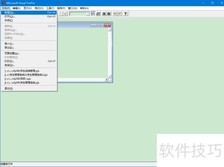Open the 帮助(H) menu
This screenshot has height=167, width=224.
pyautogui.click(x=84, y=8)
